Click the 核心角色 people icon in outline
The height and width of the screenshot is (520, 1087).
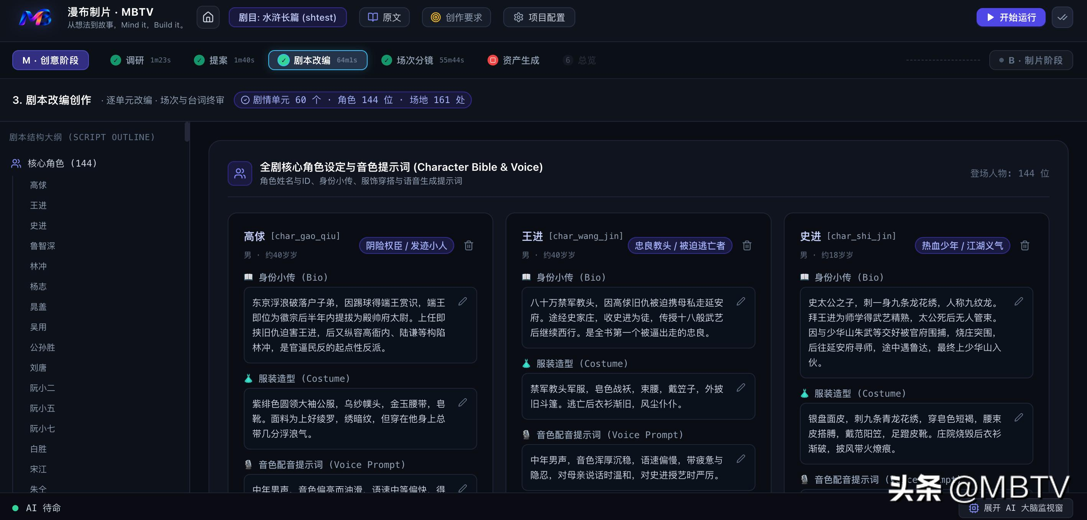[x=16, y=164]
